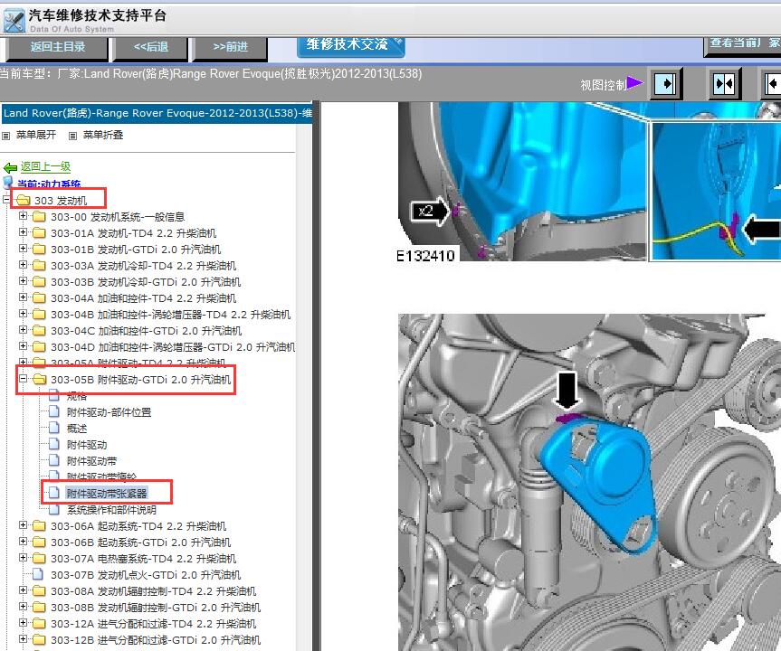Expand the 303-04B 涡轮增压器-TD4 node
781x651 pixels.
click(x=23, y=314)
